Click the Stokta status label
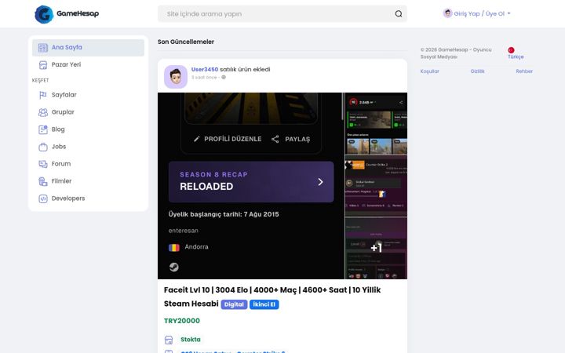Image resolution: width=565 pixels, height=353 pixels. (x=190, y=340)
